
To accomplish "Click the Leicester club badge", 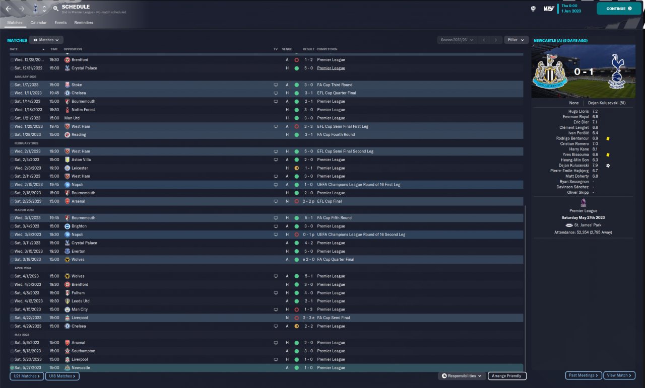I will click(x=68, y=168).
